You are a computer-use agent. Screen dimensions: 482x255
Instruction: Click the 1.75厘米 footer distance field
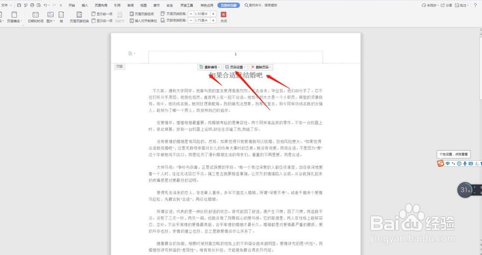pyautogui.click(x=202, y=20)
